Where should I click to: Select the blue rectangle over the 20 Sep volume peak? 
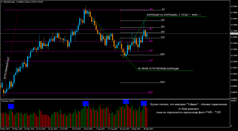coord(144,103)
